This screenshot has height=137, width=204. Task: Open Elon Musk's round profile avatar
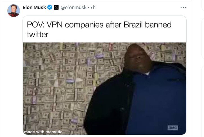14,10
